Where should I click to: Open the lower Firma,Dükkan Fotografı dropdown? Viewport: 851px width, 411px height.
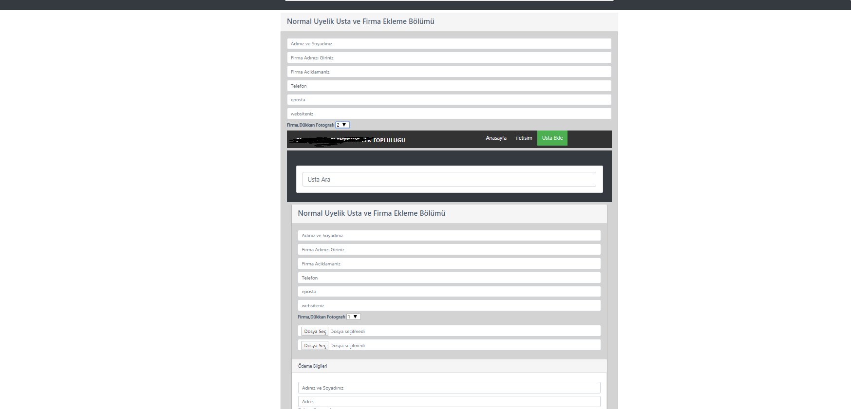(x=354, y=317)
